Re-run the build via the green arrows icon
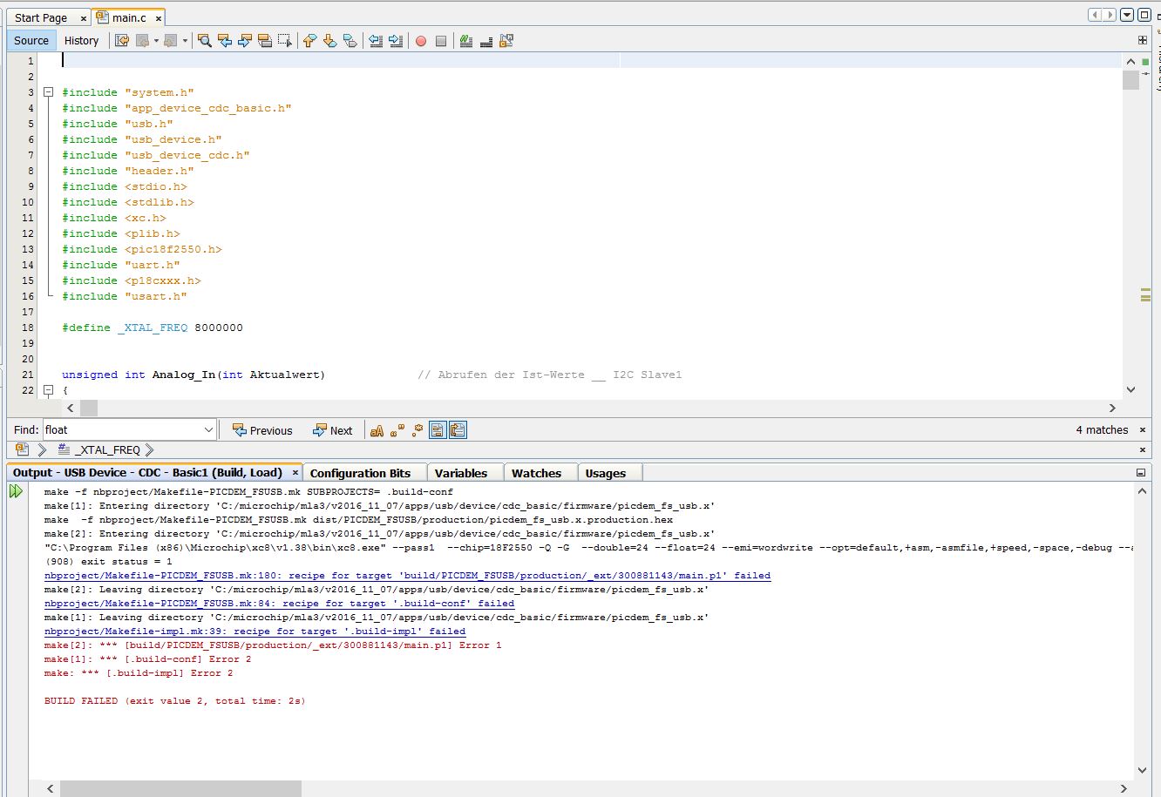The width and height of the screenshot is (1161, 797). [x=16, y=490]
